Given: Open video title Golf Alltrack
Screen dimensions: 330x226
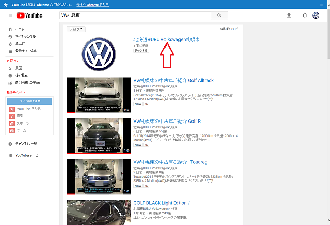Looking at the screenshot, I should click(174, 80).
